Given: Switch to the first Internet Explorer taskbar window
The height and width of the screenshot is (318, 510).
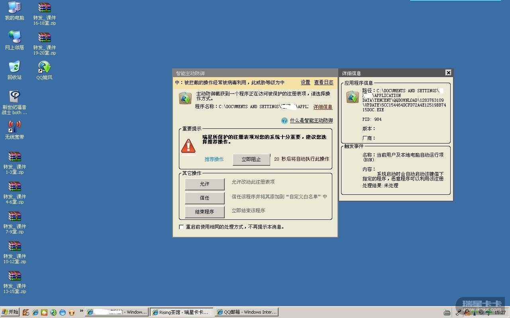Looking at the screenshot, I should 117,312.
